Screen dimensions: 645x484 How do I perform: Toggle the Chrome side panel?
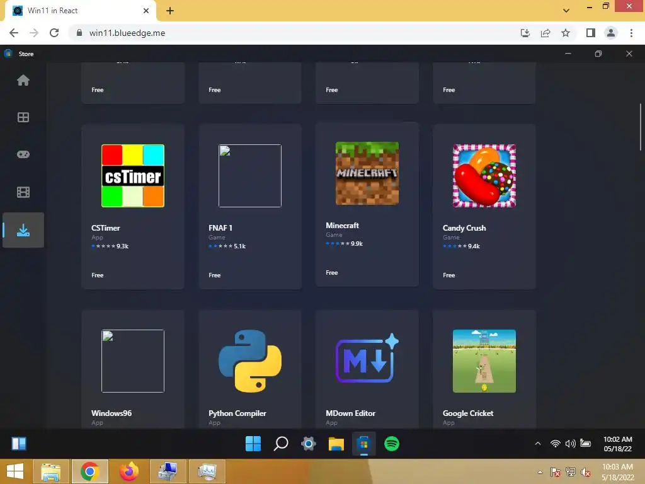pos(591,33)
